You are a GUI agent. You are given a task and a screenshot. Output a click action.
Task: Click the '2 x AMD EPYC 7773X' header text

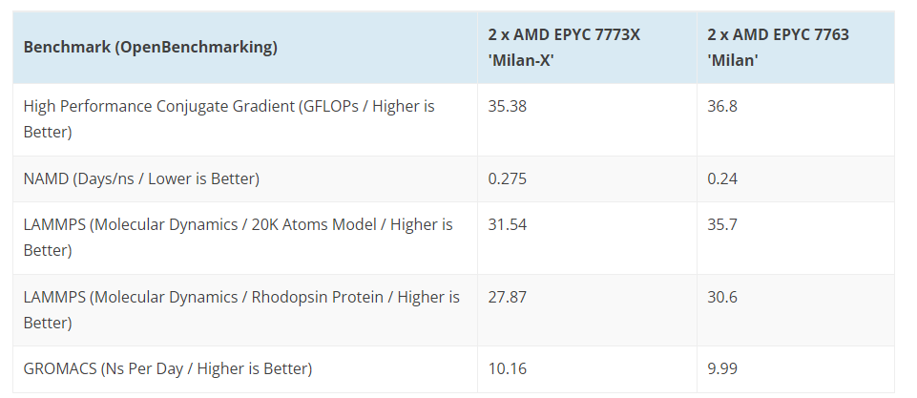[564, 34]
